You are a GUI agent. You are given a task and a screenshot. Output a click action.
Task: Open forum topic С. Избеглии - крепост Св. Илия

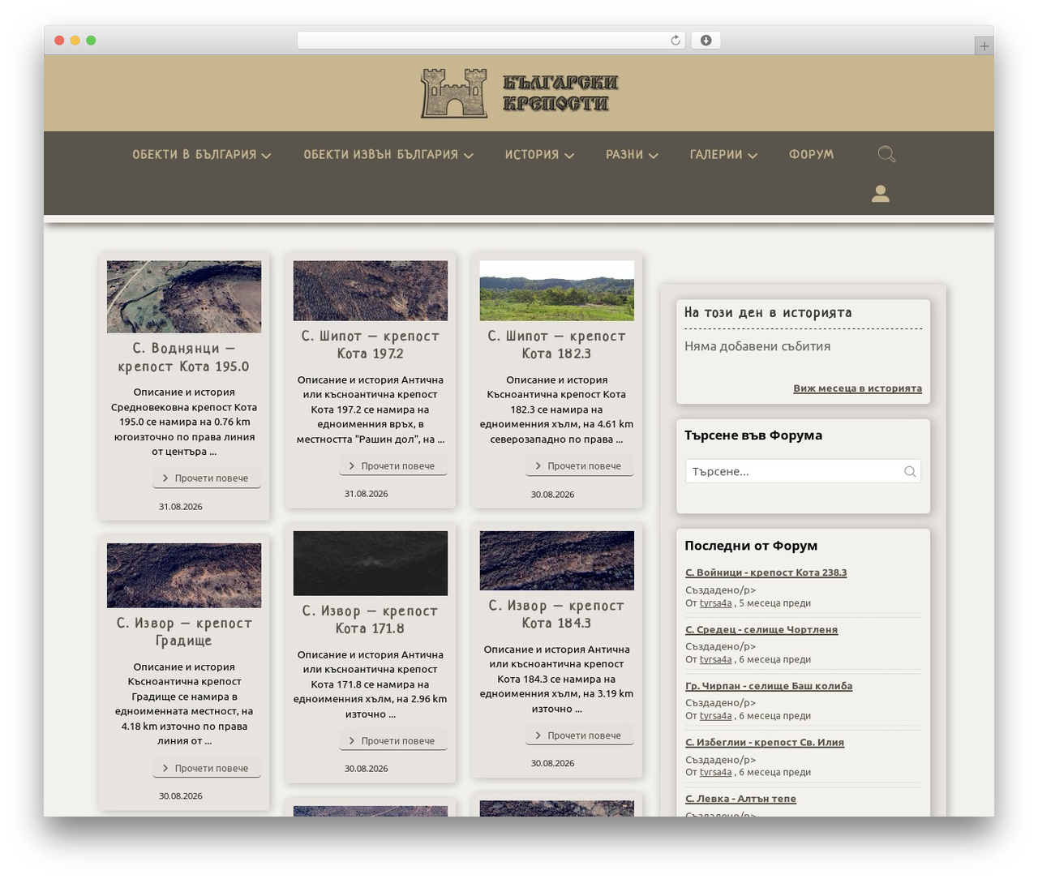765,742
